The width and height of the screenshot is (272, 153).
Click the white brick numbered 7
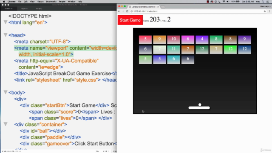click(159, 50)
